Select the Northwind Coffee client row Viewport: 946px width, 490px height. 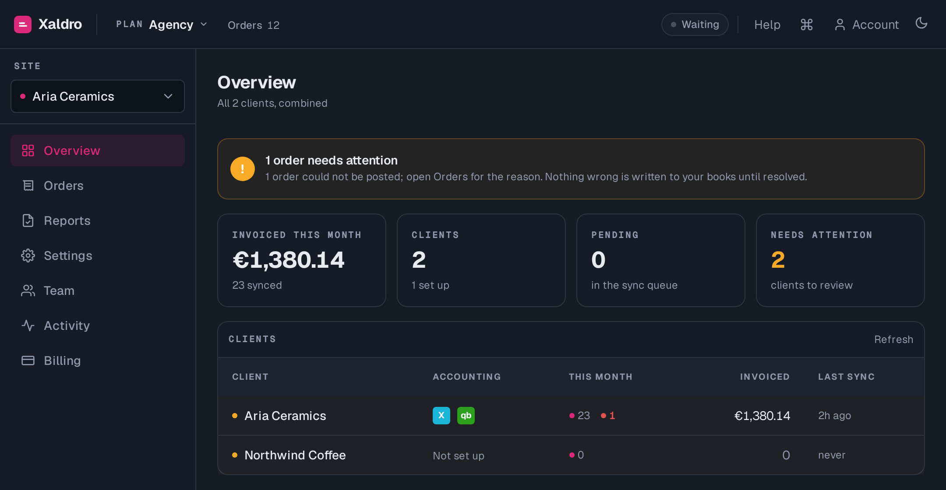coord(571,455)
